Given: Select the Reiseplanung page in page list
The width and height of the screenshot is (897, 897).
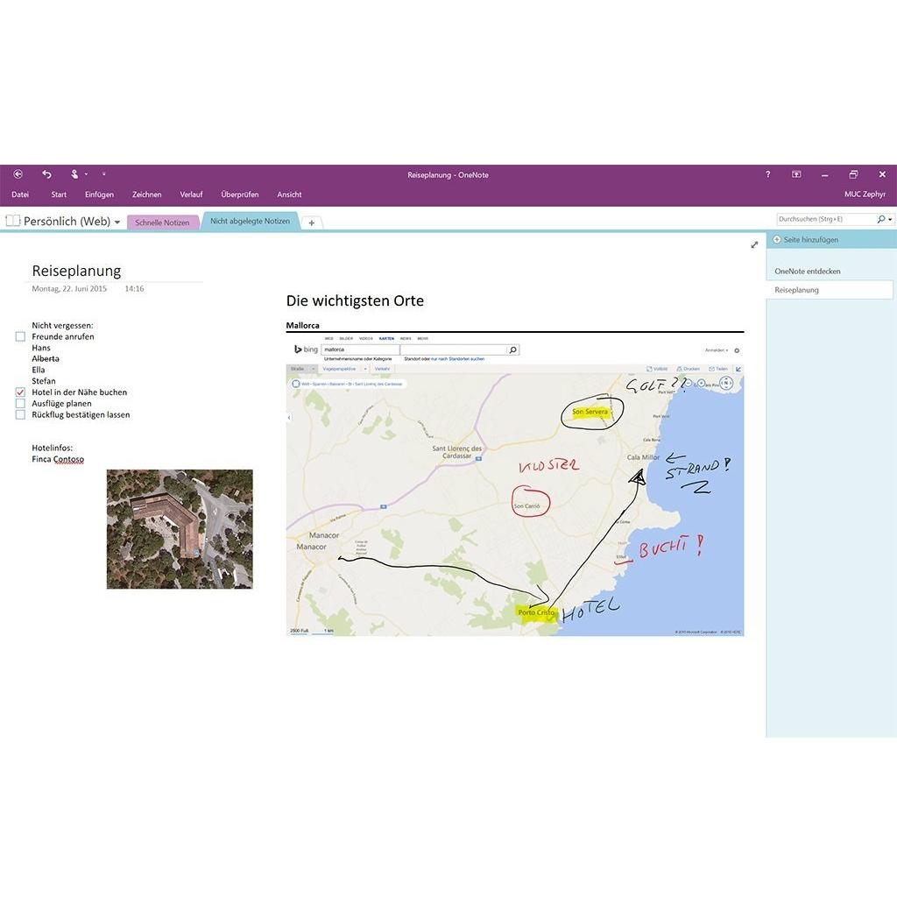Looking at the screenshot, I should 830,290.
